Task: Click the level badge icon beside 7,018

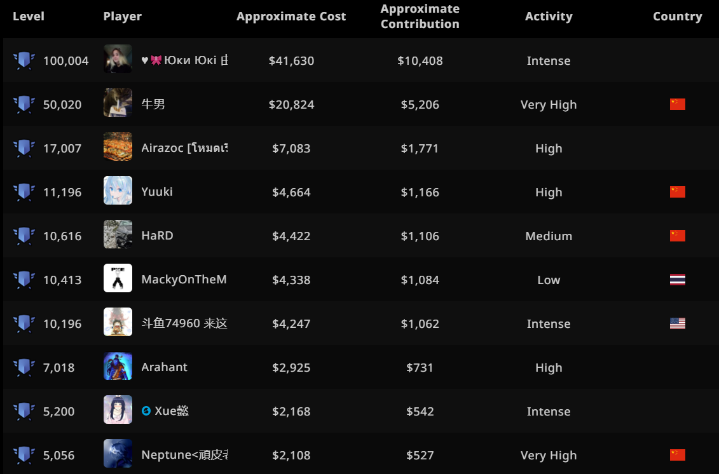Action: (x=24, y=367)
